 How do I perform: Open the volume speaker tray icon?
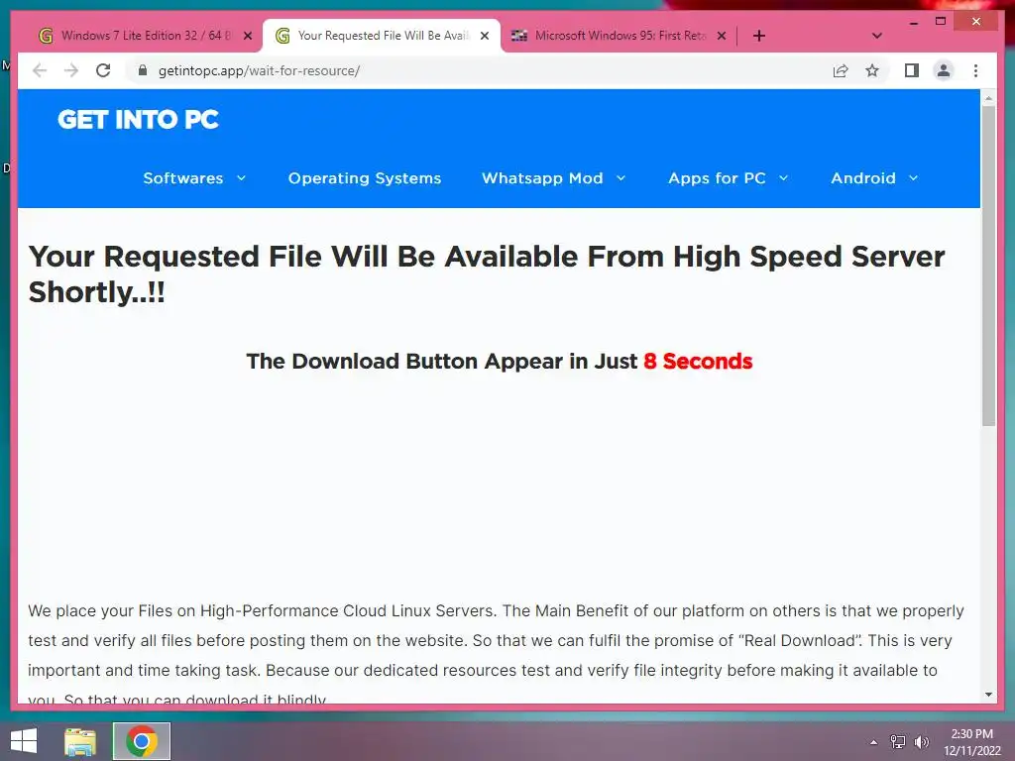921,741
